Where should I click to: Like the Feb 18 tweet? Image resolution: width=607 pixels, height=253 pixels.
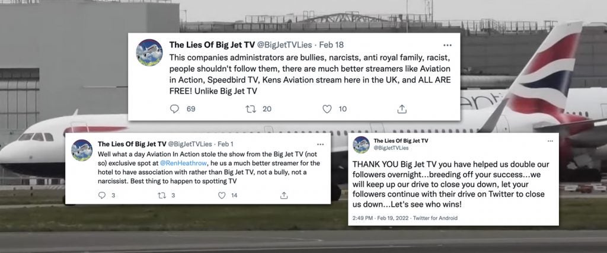pyautogui.click(x=327, y=109)
